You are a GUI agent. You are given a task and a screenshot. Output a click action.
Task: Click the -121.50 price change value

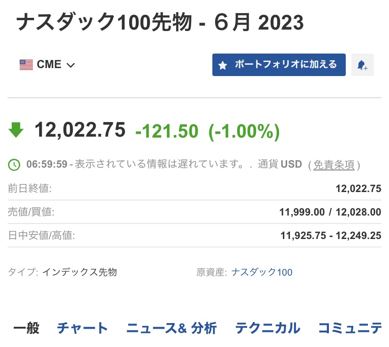pos(167,131)
